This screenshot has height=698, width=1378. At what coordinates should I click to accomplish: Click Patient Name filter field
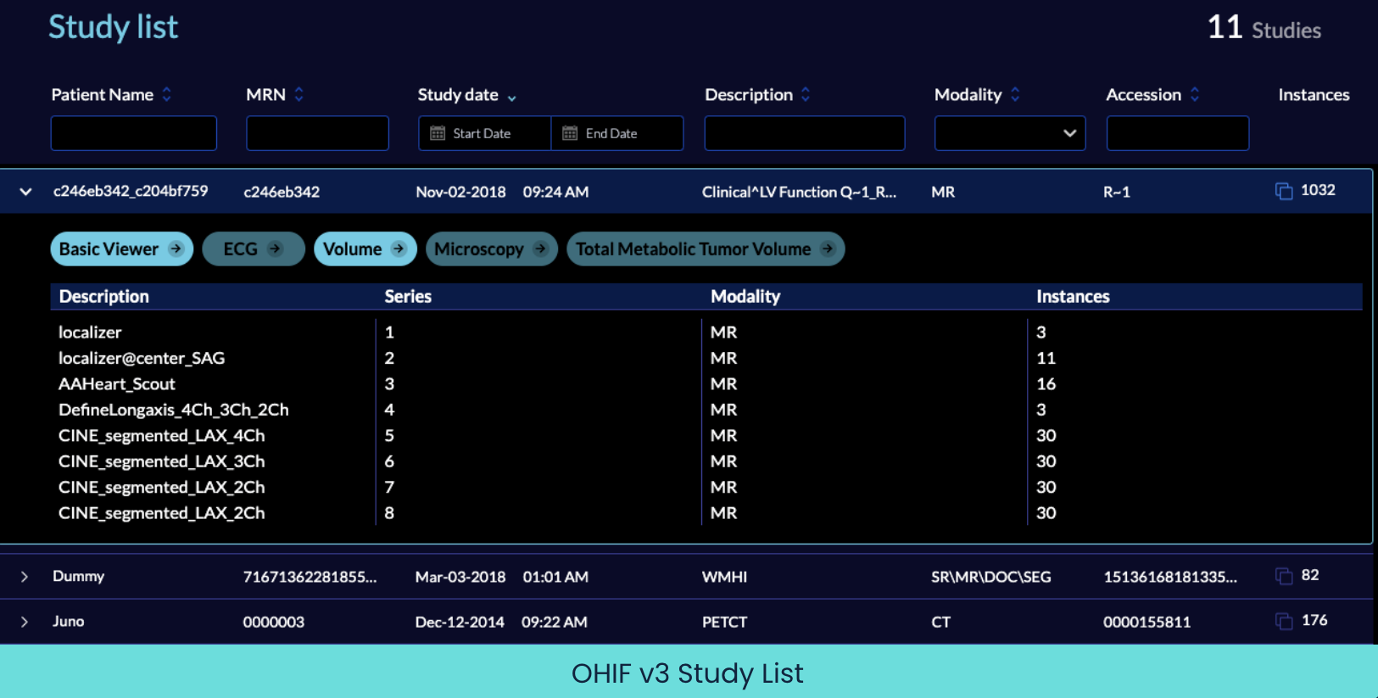(x=134, y=133)
